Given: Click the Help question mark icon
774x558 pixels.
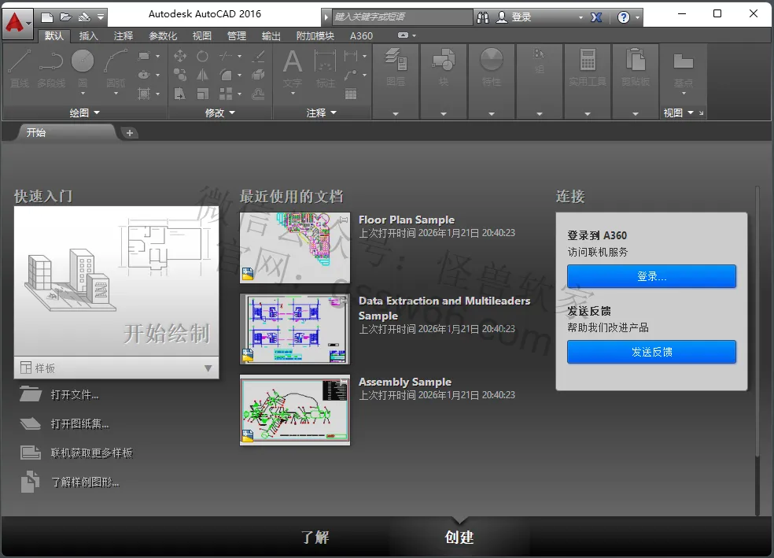Looking at the screenshot, I should click(x=624, y=17).
